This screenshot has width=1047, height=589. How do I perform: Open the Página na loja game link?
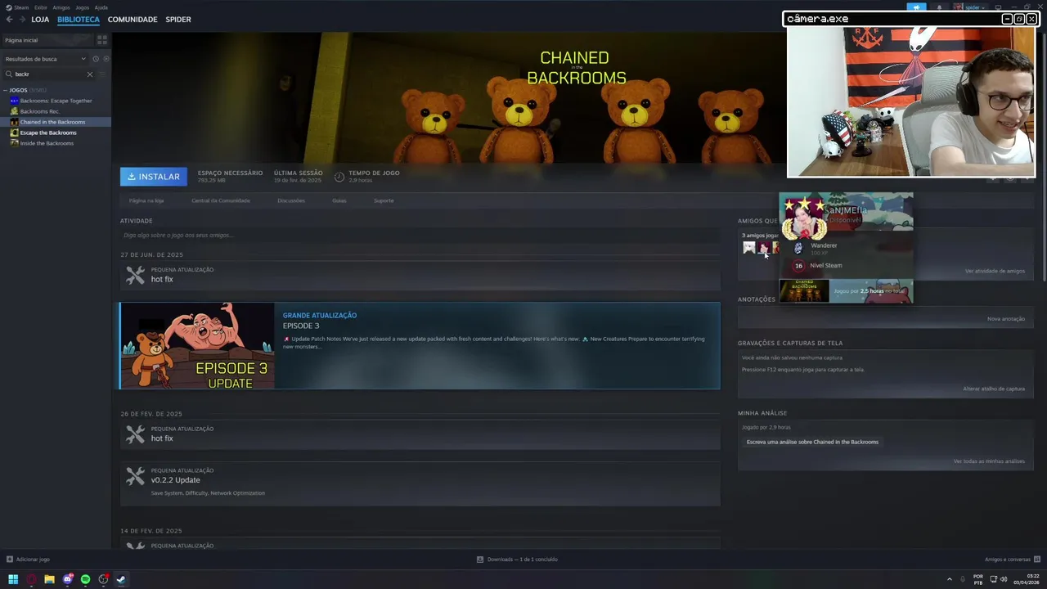[x=146, y=200]
